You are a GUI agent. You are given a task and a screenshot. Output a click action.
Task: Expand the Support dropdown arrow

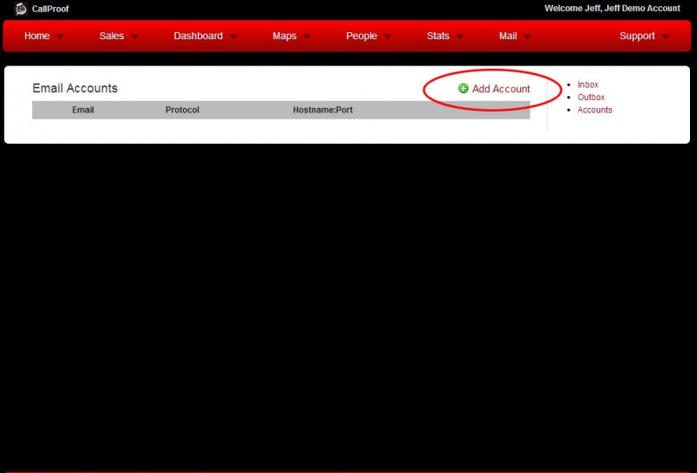click(666, 37)
